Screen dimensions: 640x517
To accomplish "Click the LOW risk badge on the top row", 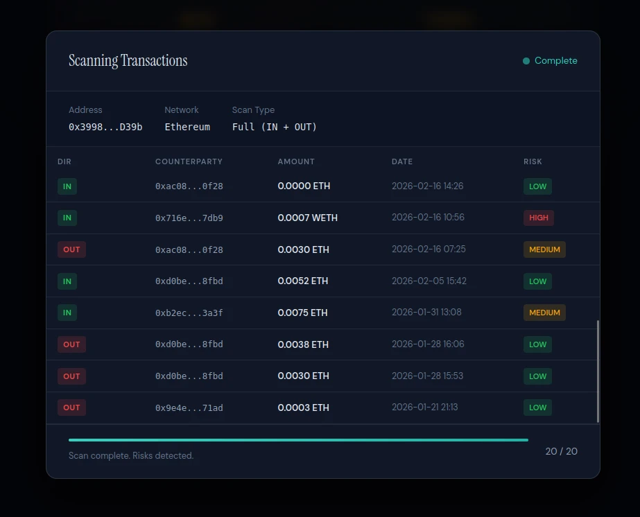I will pyautogui.click(x=537, y=186).
